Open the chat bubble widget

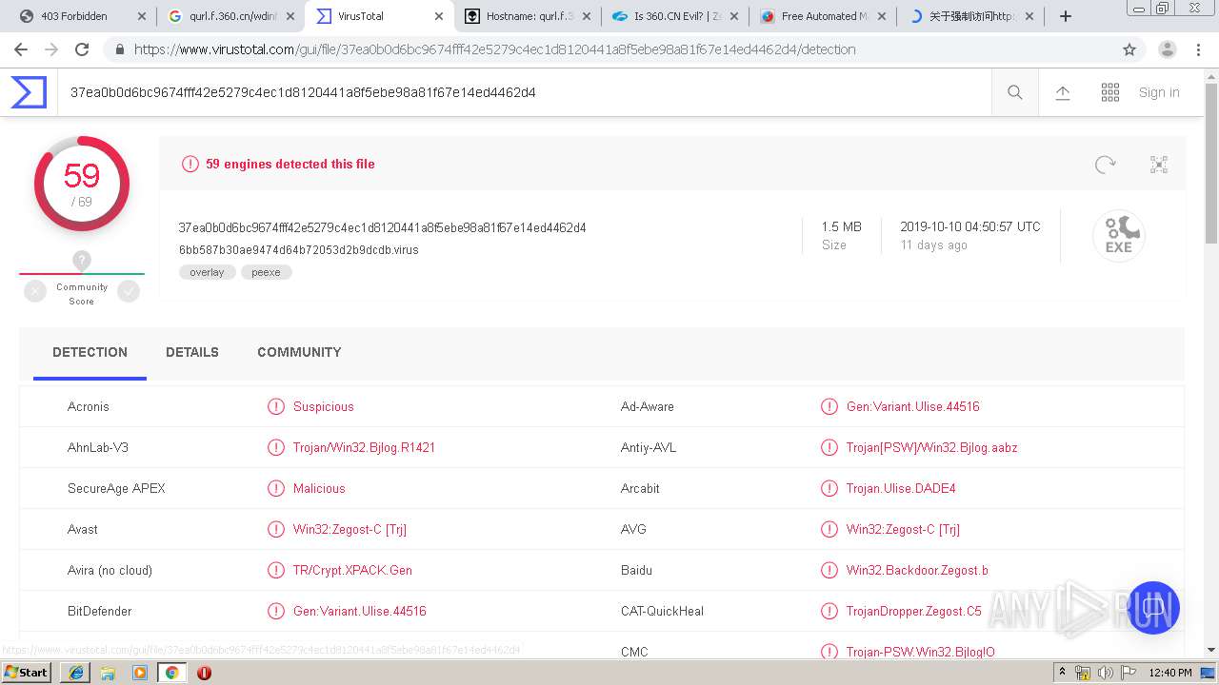1153,608
